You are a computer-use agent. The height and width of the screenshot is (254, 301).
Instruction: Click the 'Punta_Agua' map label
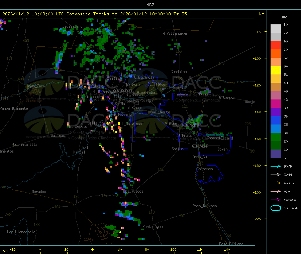(x=153, y=227)
